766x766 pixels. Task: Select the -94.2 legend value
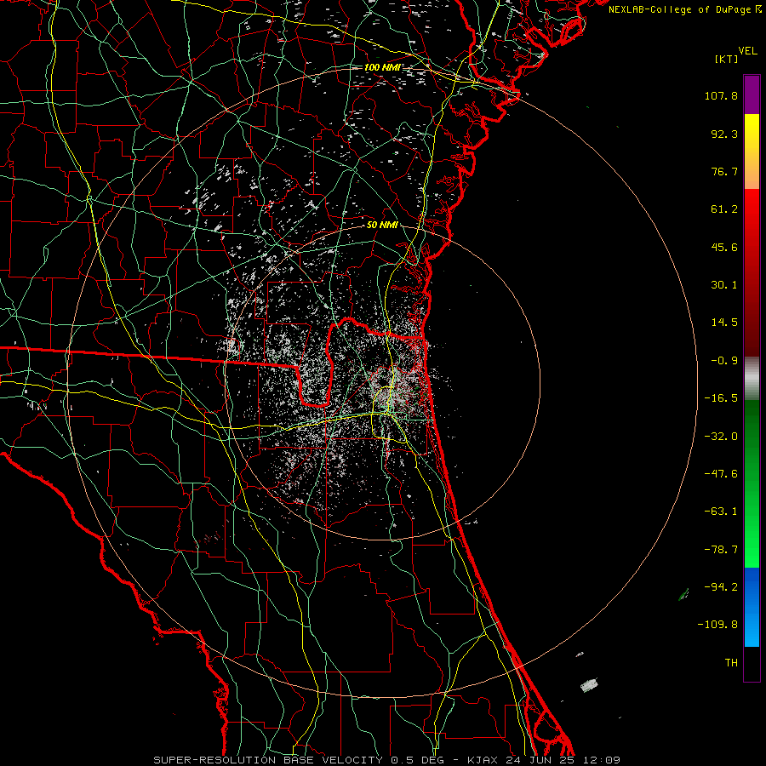pos(721,587)
